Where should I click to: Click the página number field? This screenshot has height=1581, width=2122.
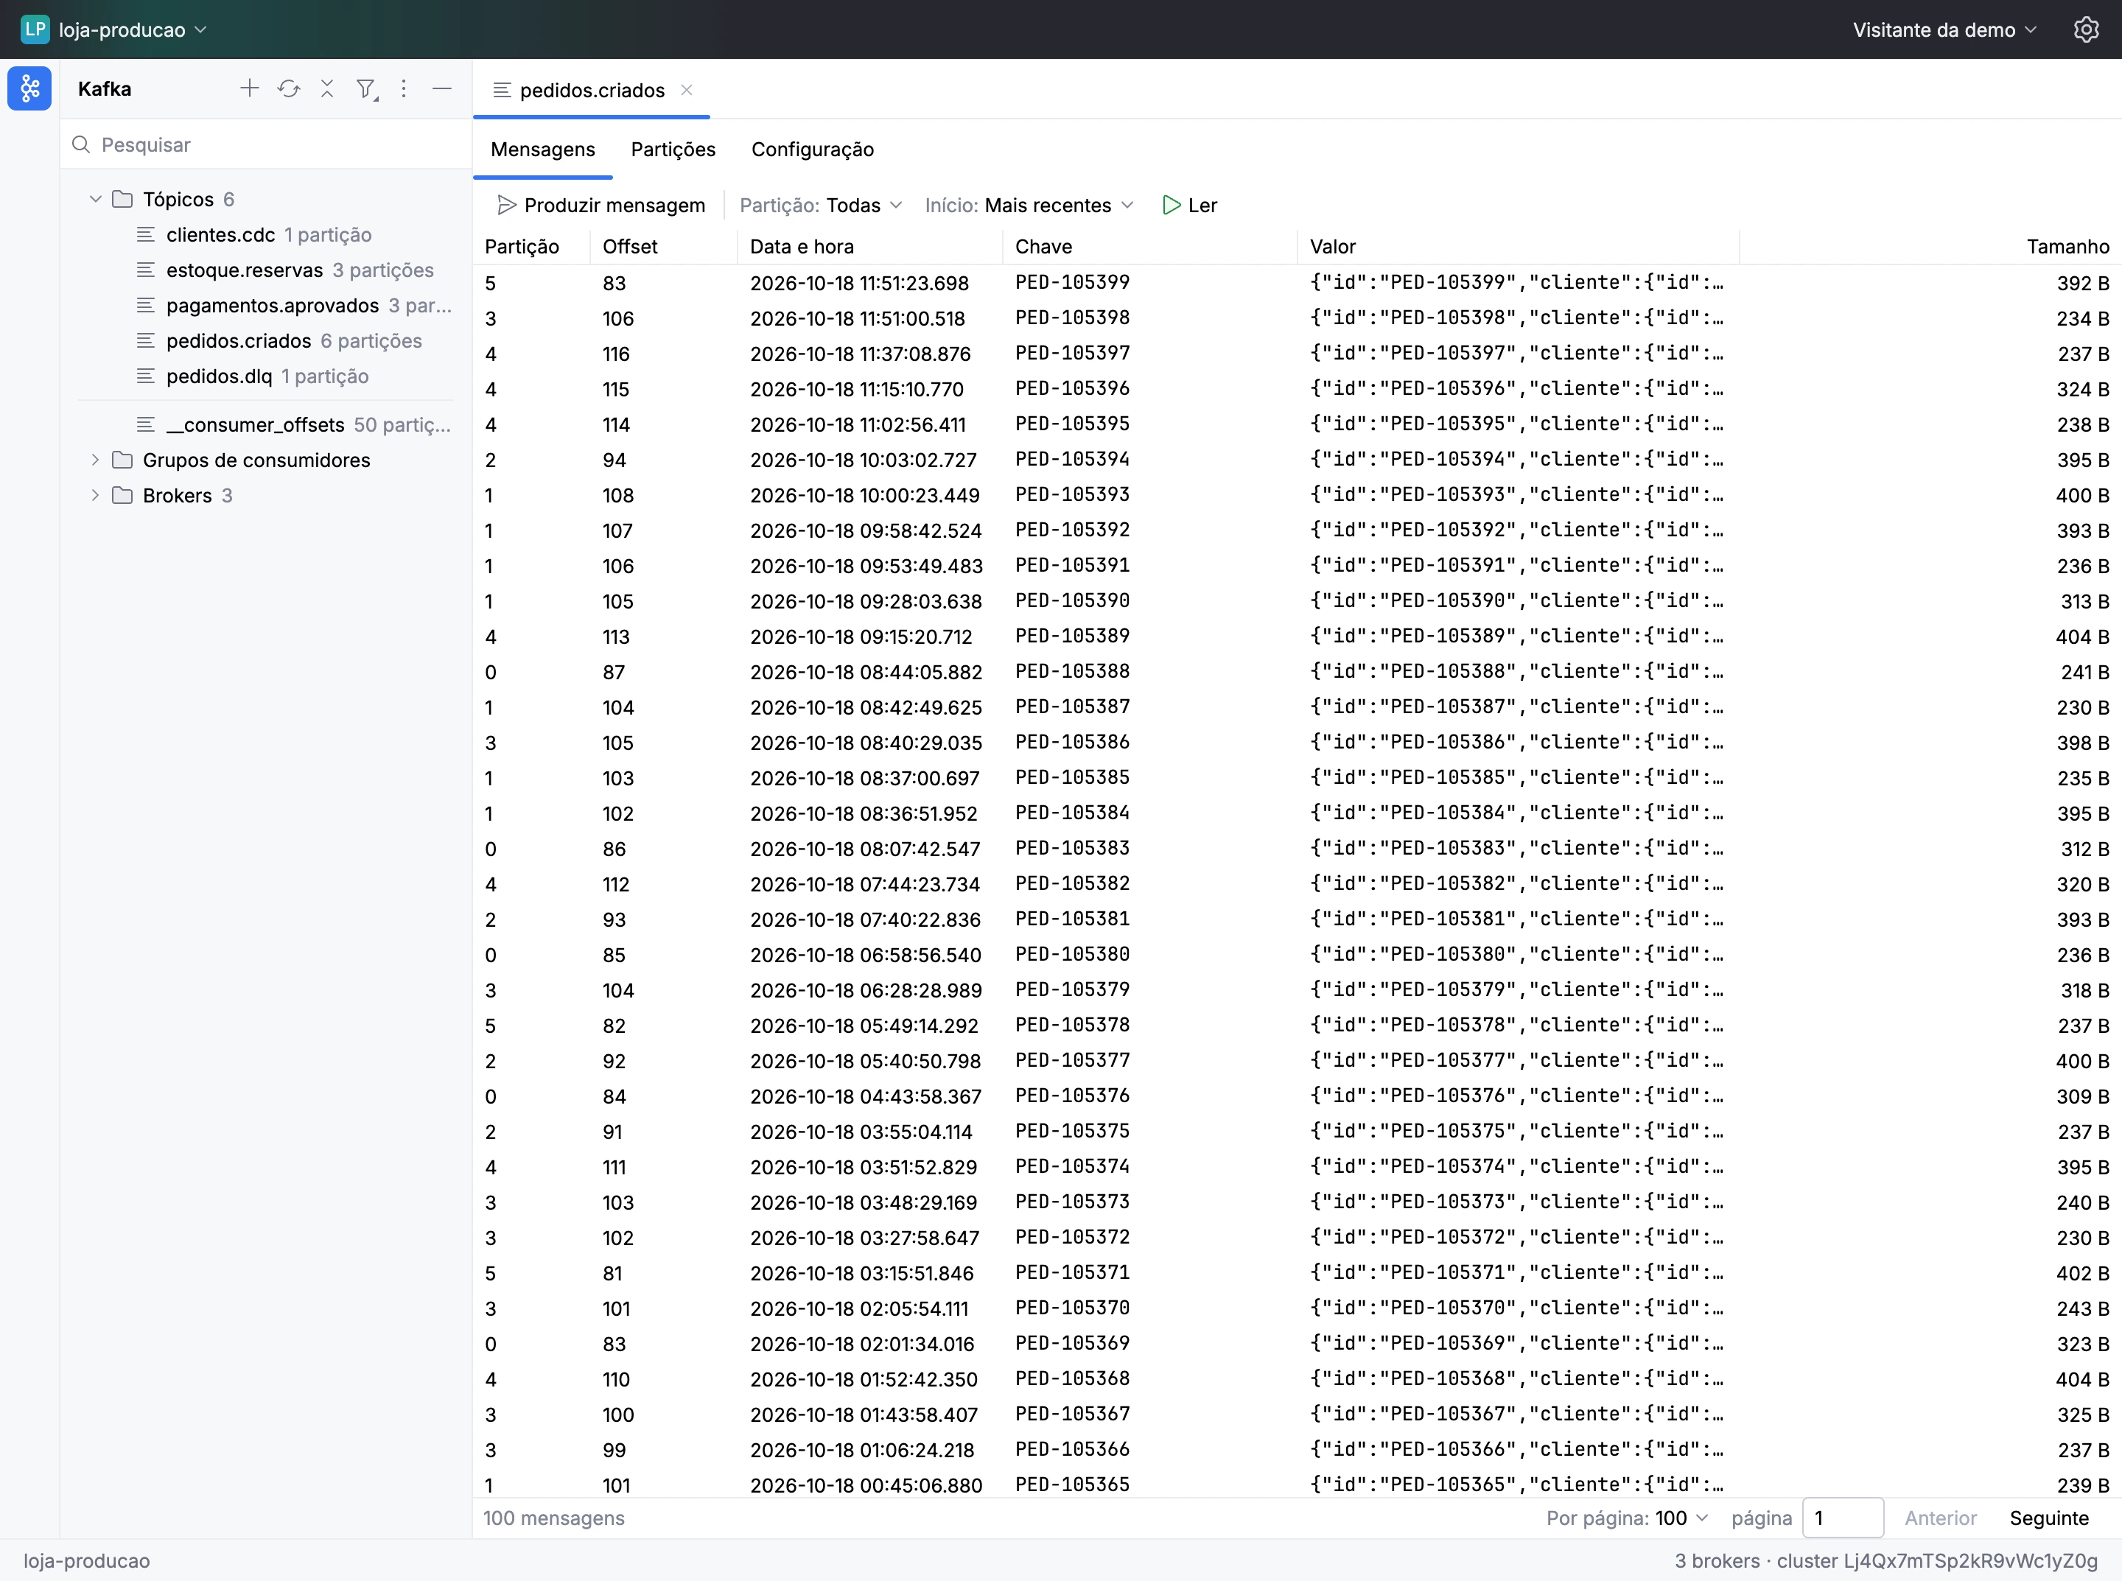coord(1843,1518)
